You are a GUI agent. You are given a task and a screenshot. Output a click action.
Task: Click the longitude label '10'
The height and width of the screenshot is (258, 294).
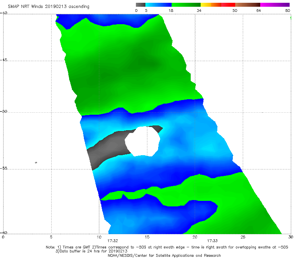coord(99,237)
